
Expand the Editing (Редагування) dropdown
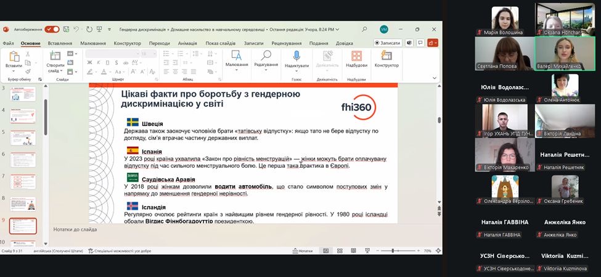coord(266,59)
